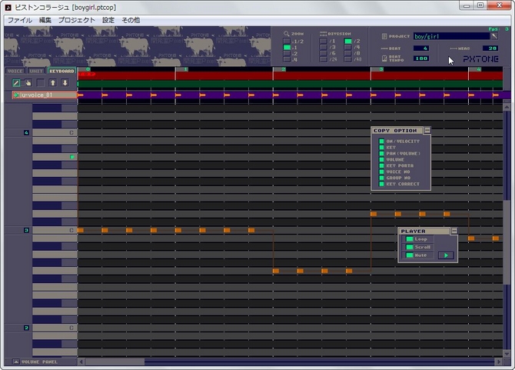The width and height of the screenshot is (515, 370).
Task: Switch to the Voice tab
Action: pyautogui.click(x=15, y=71)
